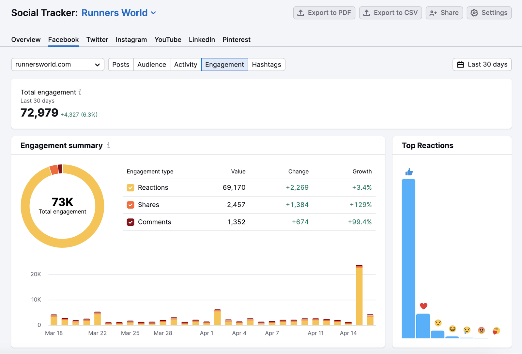Click the angry emoji reaction
Viewport: 522px width, 354px height.
point(481,330)
